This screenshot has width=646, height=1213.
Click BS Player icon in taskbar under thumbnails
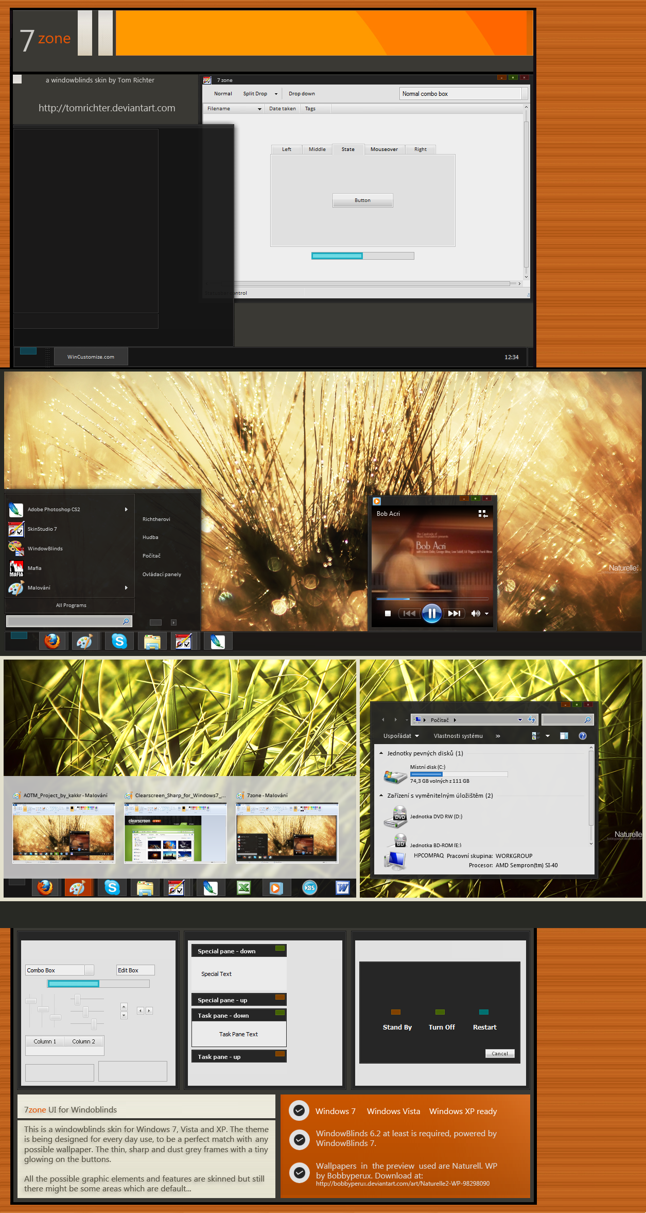click(x=309, y=888)
